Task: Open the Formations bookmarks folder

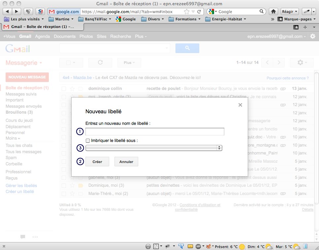Action: (x=184, y=19)
